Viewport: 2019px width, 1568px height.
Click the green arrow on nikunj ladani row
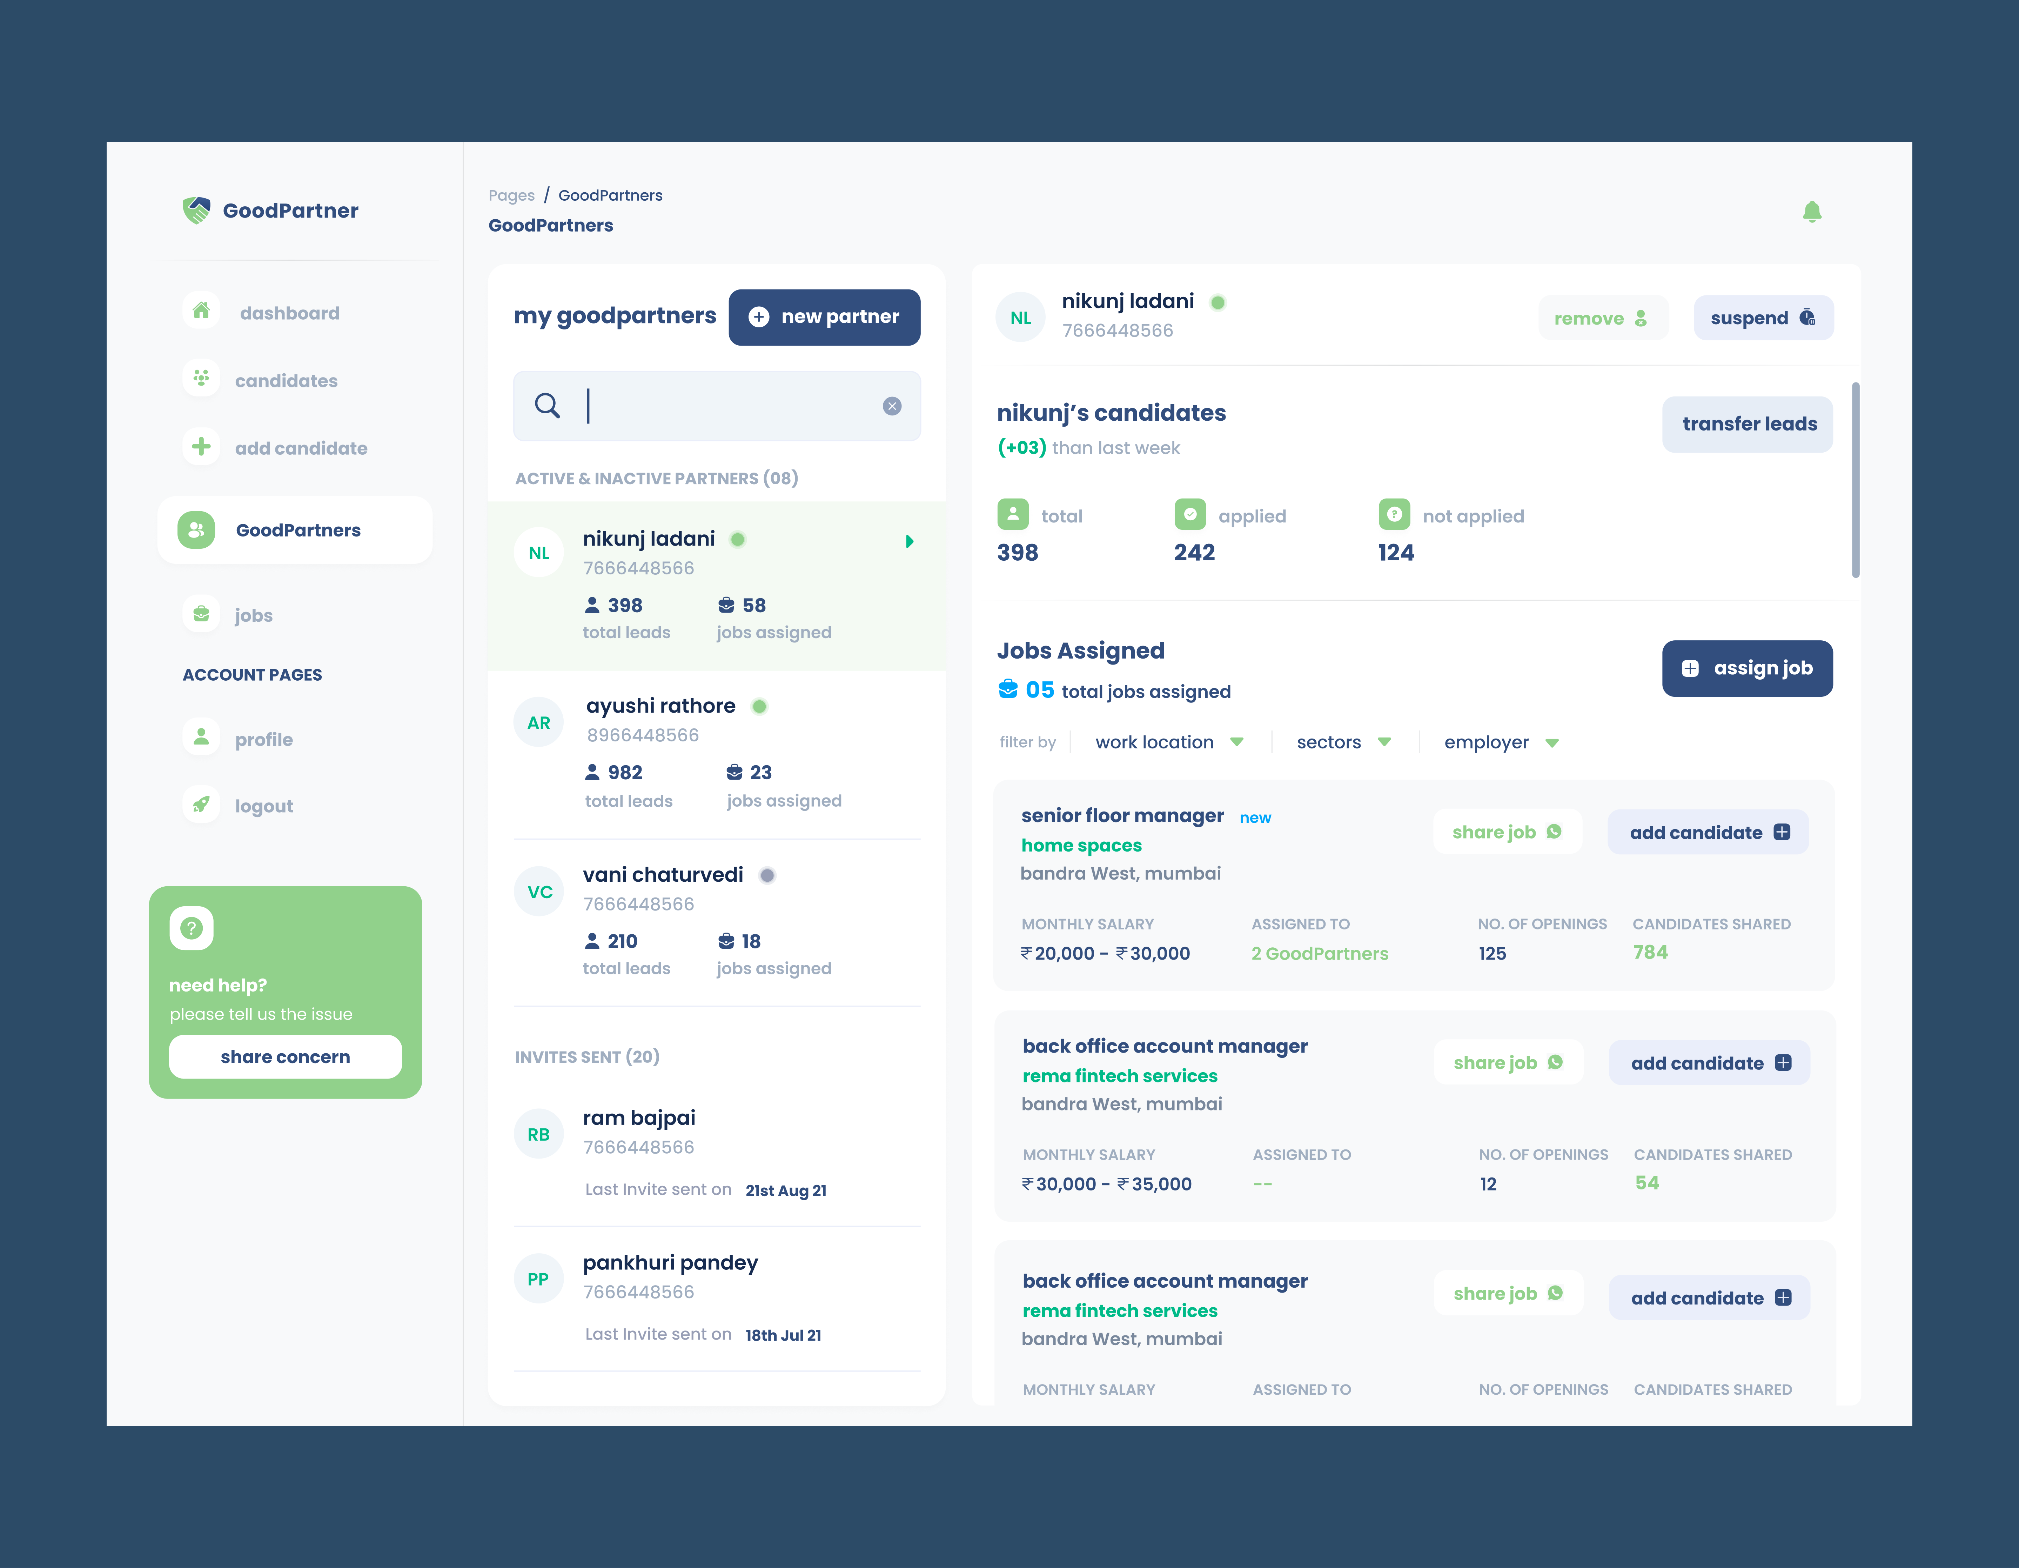(910, 542)
